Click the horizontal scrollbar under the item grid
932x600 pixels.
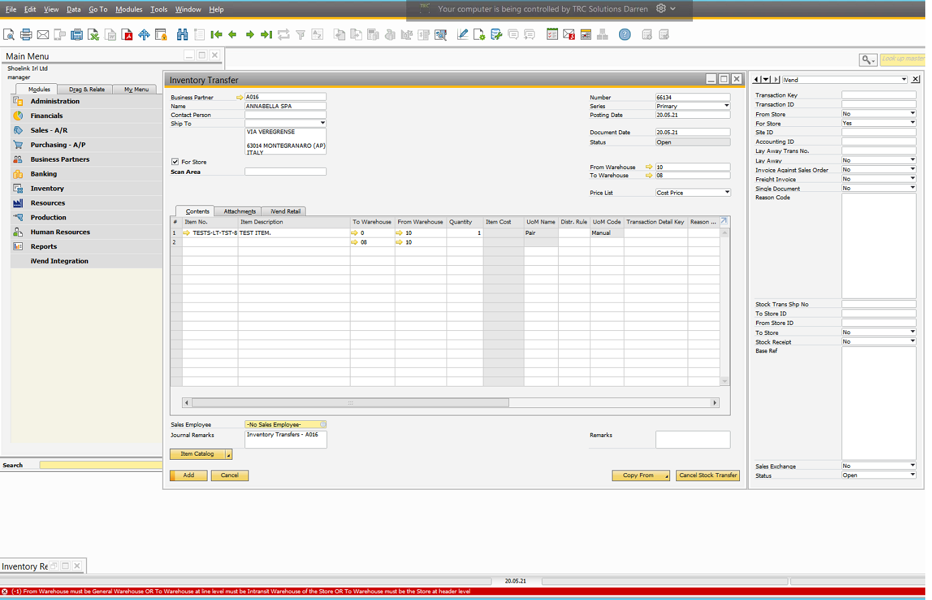point(351,403)
